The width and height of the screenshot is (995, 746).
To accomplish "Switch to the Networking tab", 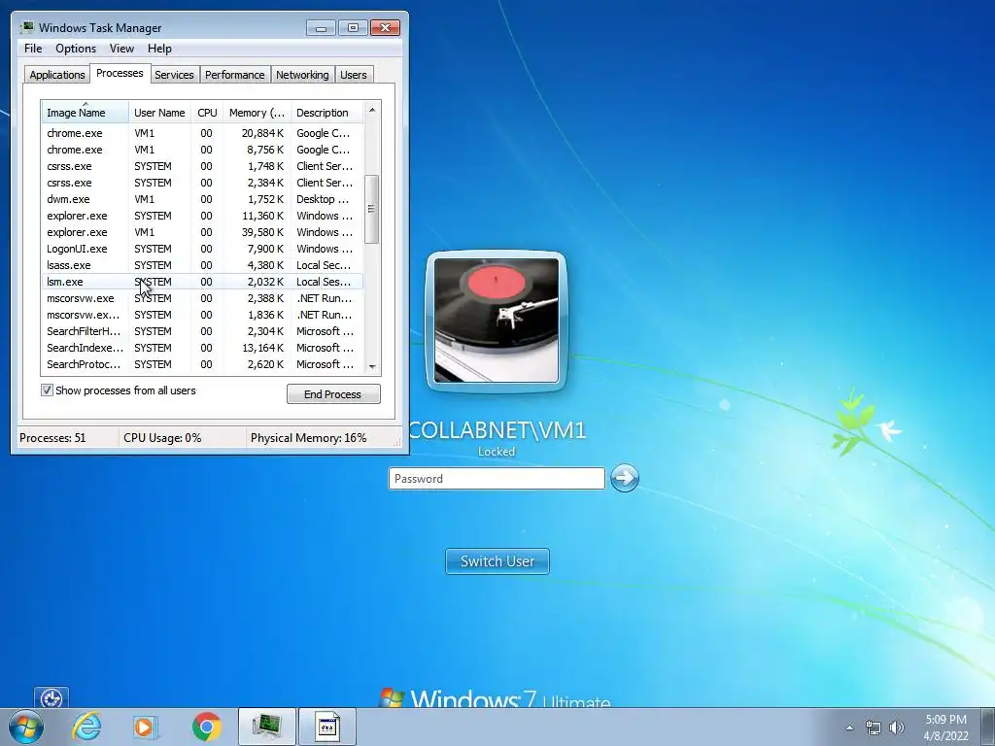I will pyautogui.click(x=302, y=74).
